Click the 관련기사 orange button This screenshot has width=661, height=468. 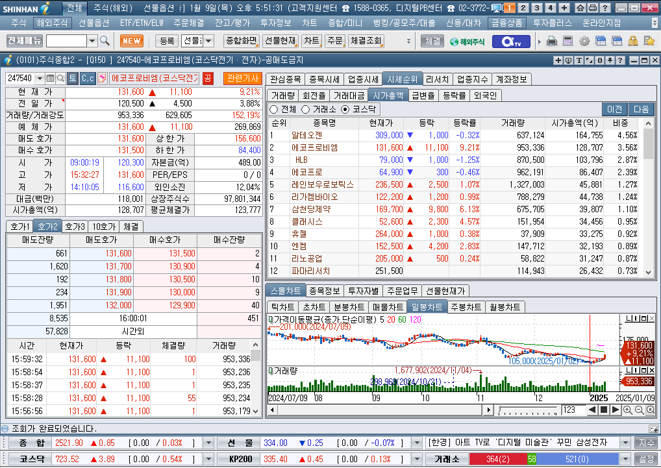pyautogui.click(x=243, y=79)
